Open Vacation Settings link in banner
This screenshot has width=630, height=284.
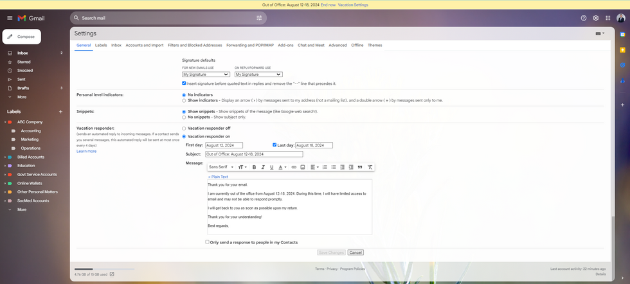pyautogui.click(x=353, y=5)
